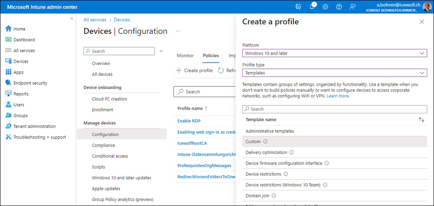
Task: Focus the policies list search field
Action: [x=204, y=92]
